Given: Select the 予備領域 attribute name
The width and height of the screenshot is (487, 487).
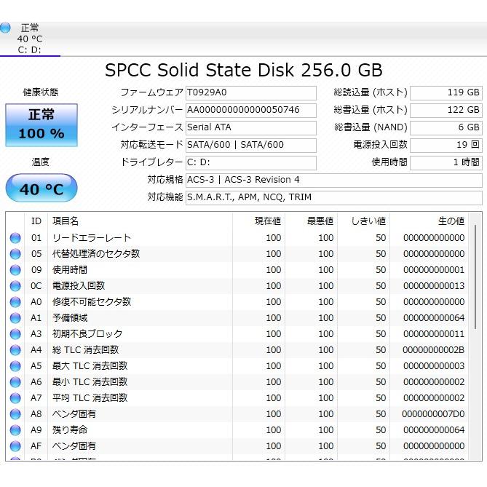Looking at the screenshot, I should [70, 318].
